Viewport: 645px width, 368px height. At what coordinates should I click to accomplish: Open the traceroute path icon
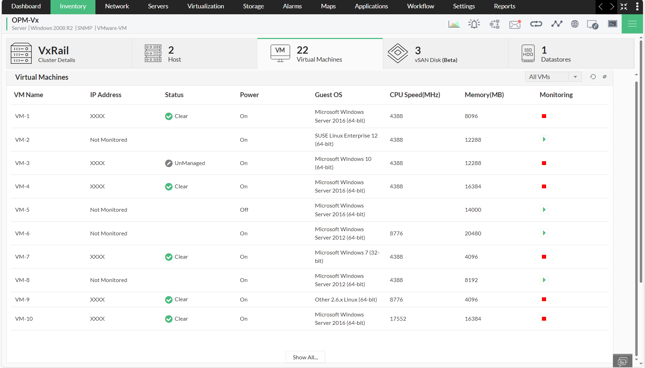(556, 24)
